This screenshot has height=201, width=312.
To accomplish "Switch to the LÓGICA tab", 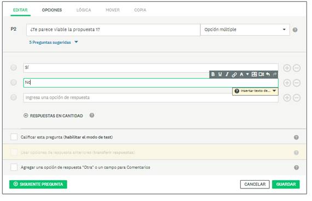I will click(x=84, y=10).
